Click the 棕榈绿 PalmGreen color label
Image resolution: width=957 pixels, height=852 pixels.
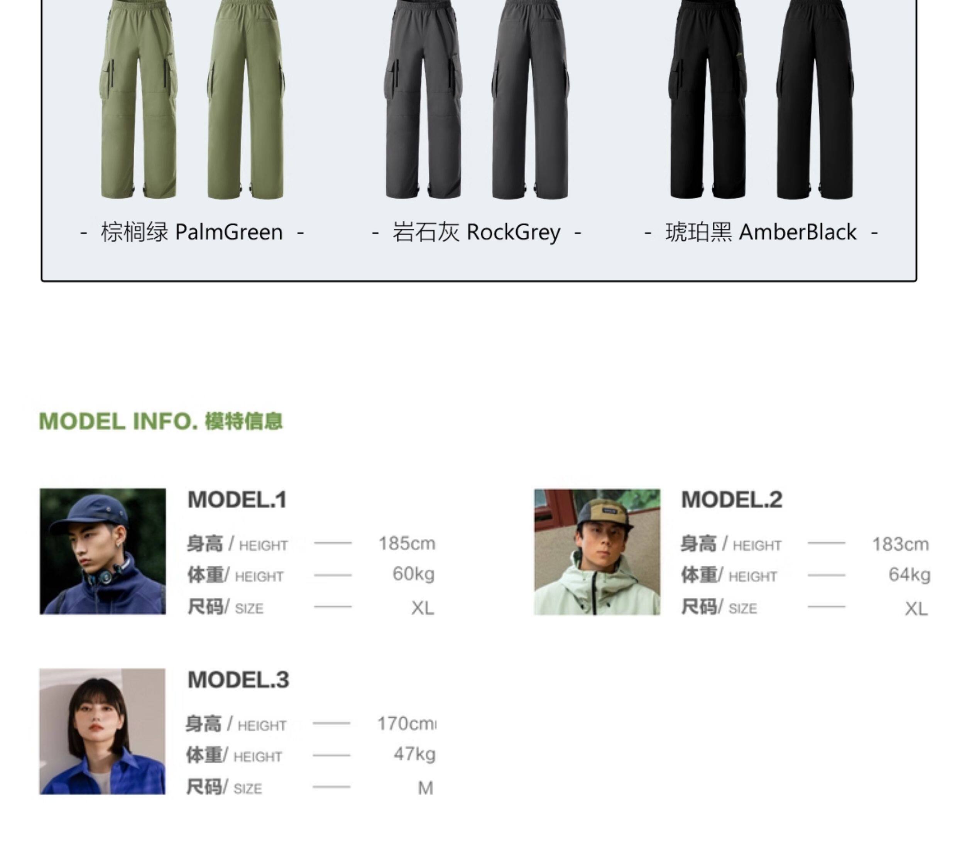(x=192, y=232)
